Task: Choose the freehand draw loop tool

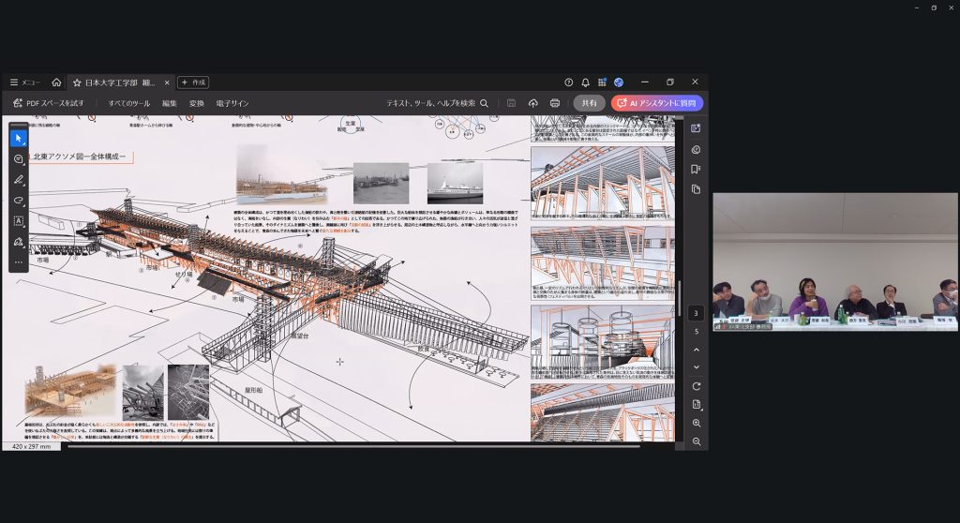Action: 18,201
